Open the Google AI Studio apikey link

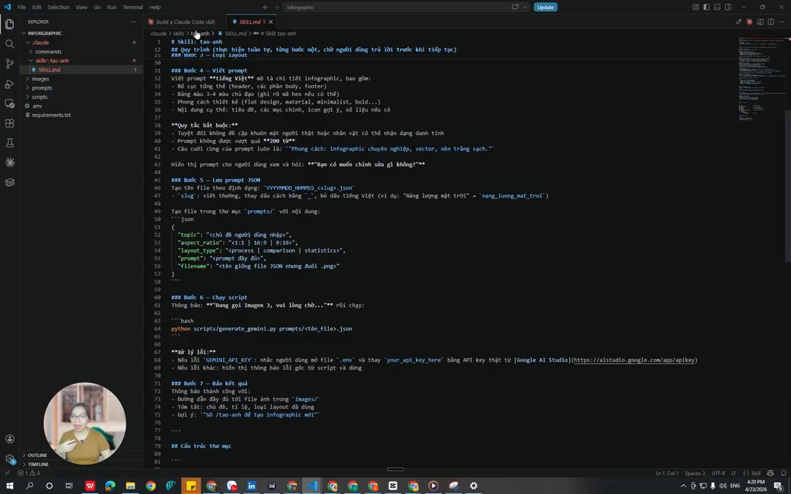pyautogui.click(x=634, y=360)
